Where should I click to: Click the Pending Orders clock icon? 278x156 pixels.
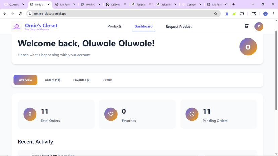tap(192, 114)
